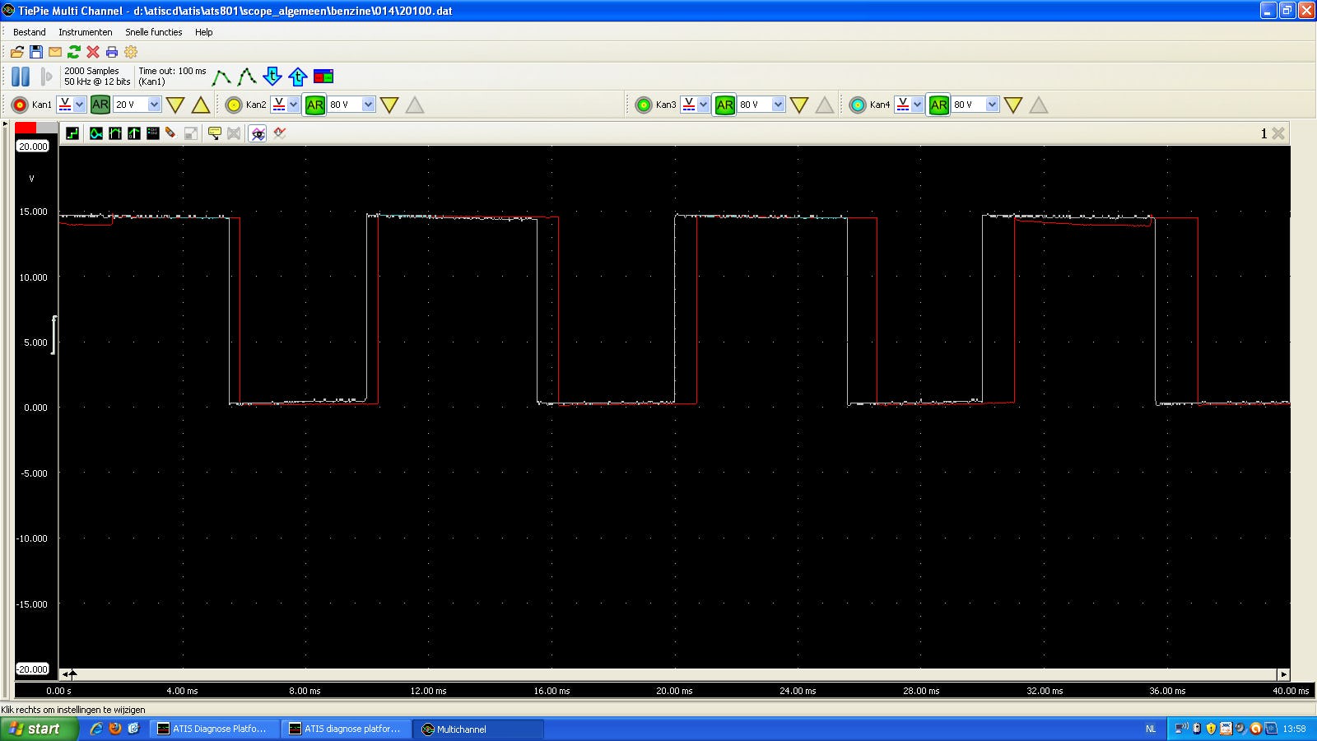The image size is (1317, 741).
Task: Open the Kan4 80 V range dropdown
Action: pyautogui.click(x=992, y=105)
